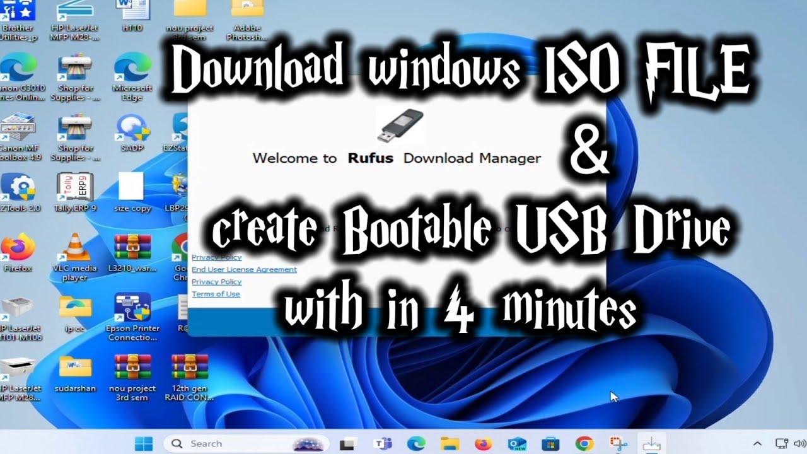Open the L3210_war archive on desktop

132,252
